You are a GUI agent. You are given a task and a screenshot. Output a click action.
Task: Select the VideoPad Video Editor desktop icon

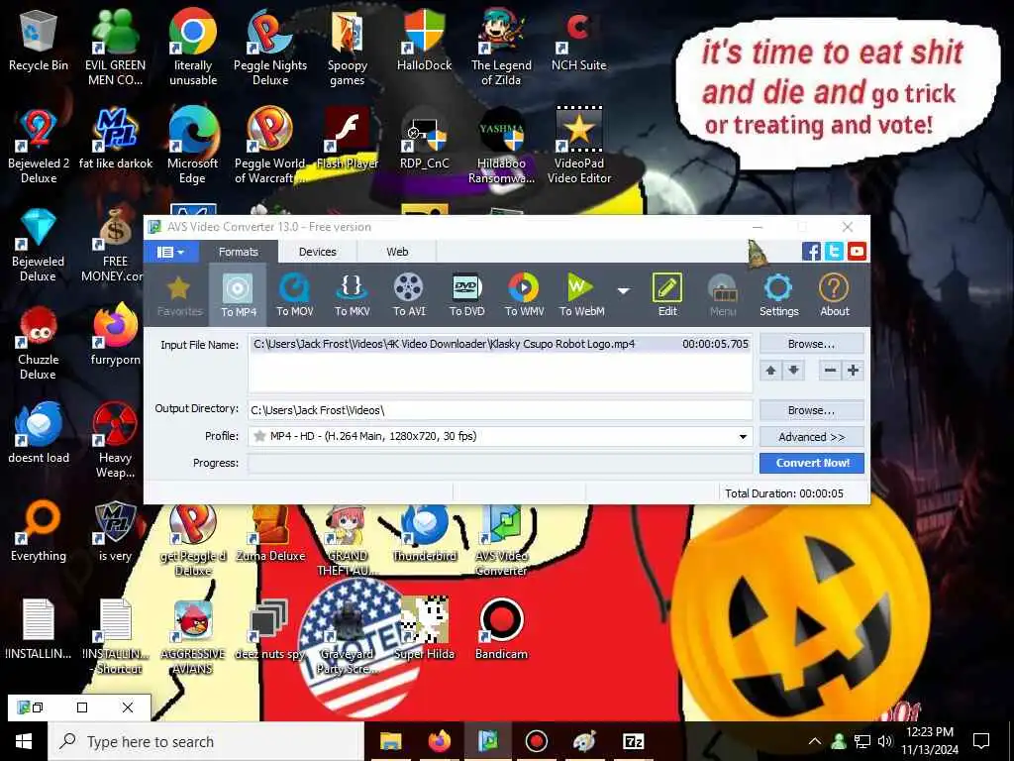(578, 146)
